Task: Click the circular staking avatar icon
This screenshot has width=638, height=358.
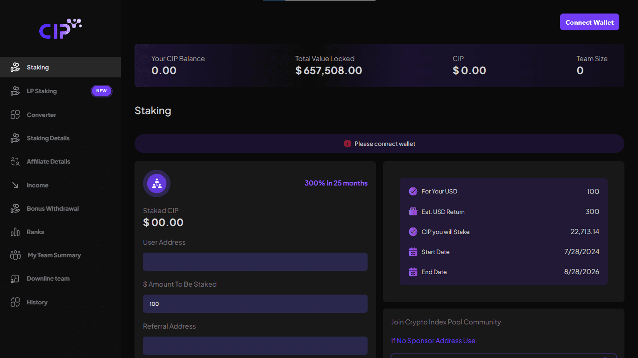Action: (156, 184)
